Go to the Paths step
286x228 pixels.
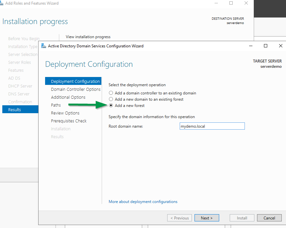[x=56, y=105]
